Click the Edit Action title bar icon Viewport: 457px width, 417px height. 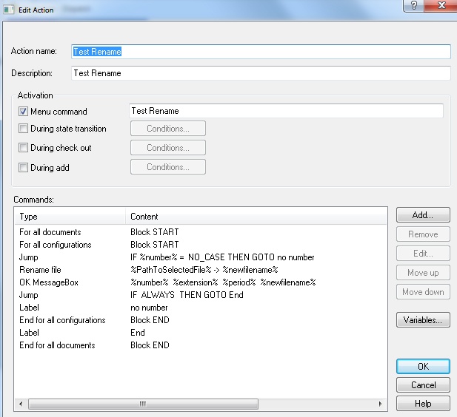click(x=8, y=10)
